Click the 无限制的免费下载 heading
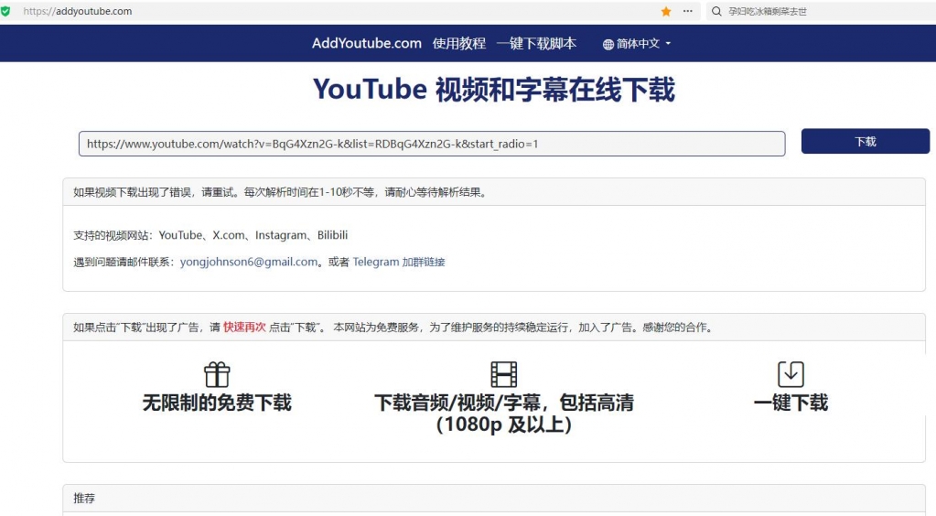This screenshot has height=516, width=936. [217, 403]
